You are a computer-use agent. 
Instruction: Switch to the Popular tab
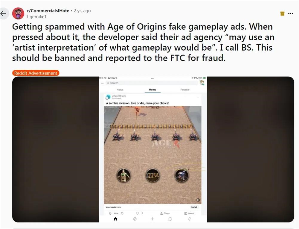tap(185, 90)
